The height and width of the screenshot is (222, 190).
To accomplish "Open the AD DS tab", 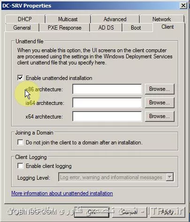I will click(x=106, y=28).
